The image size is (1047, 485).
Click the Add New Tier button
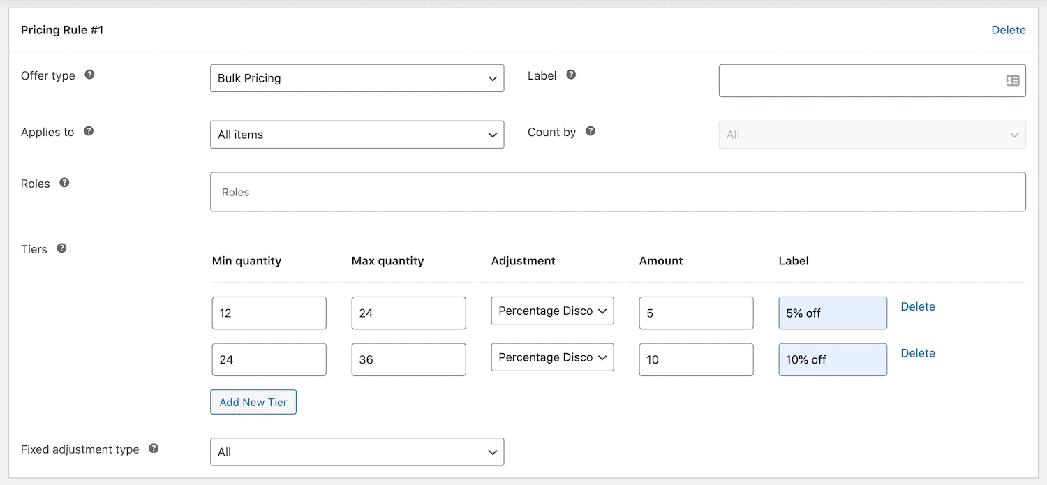pyautogui.click(x=253, y=402)
